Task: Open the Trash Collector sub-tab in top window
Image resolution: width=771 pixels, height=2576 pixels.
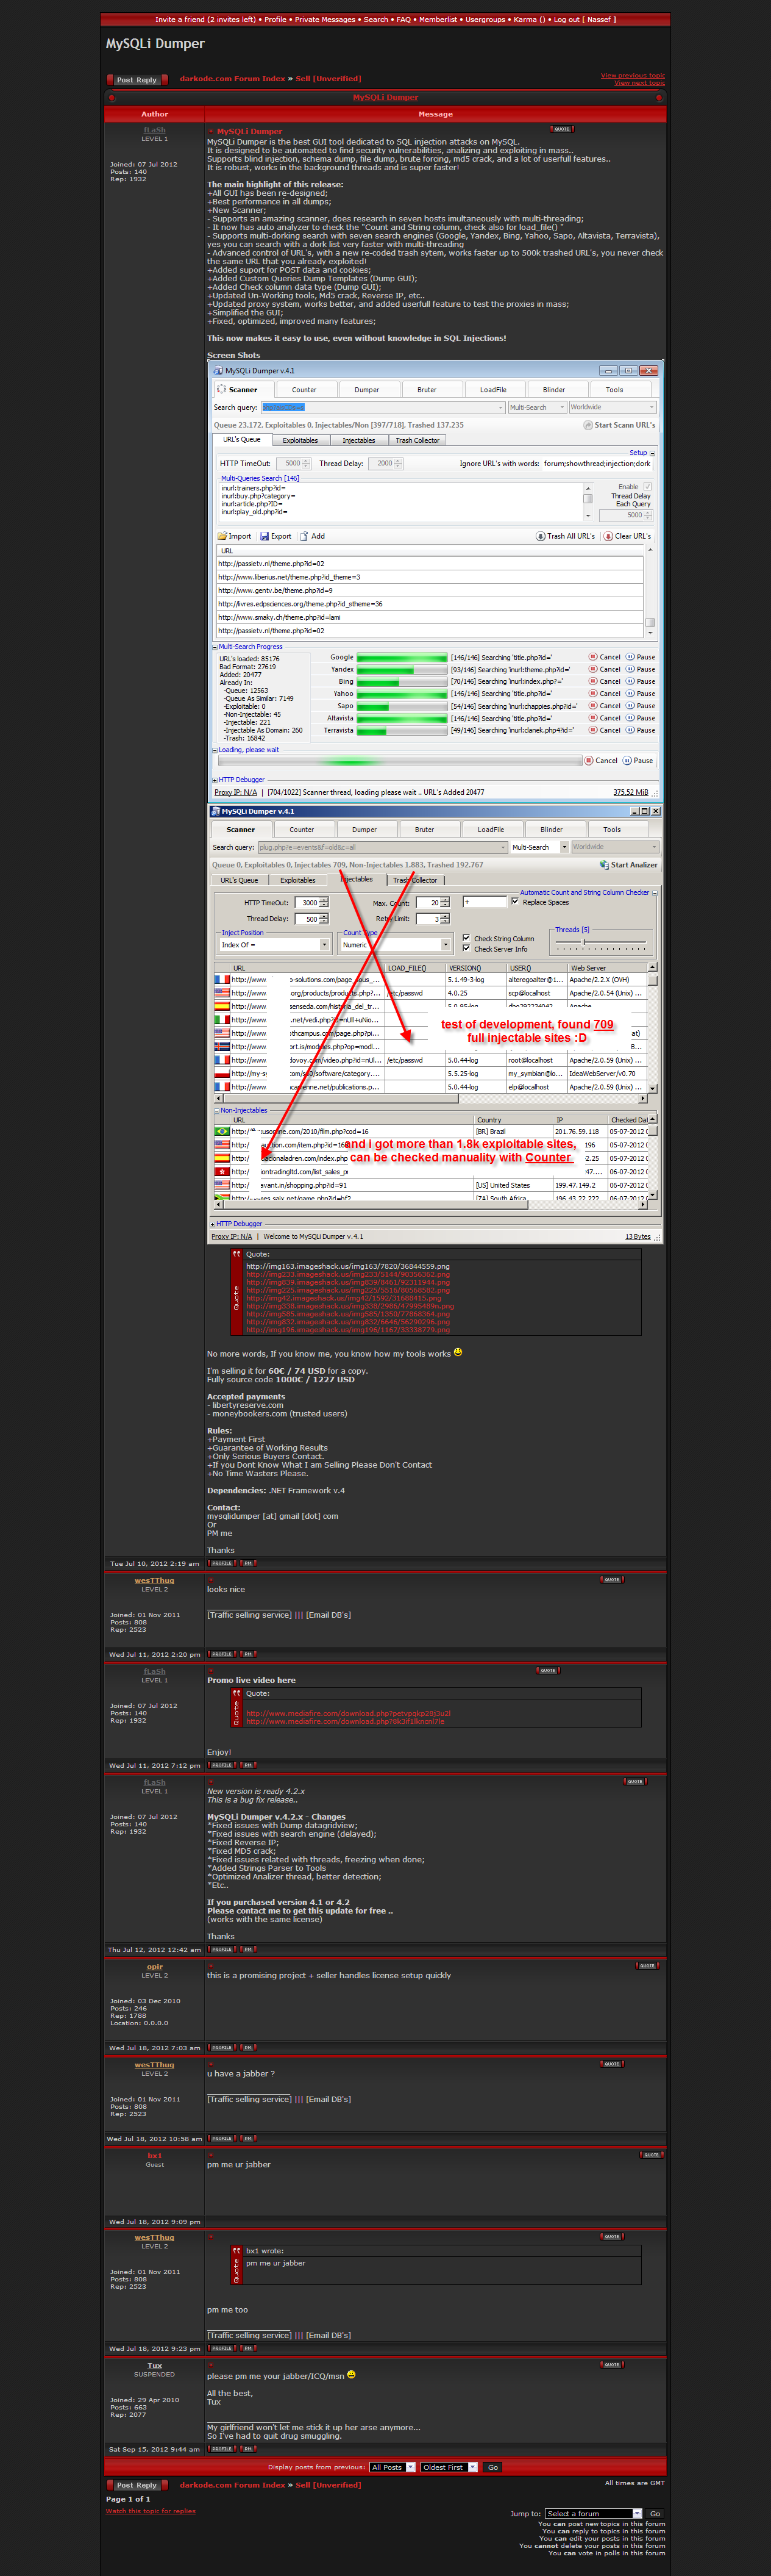Action: [x=416, y=440]
